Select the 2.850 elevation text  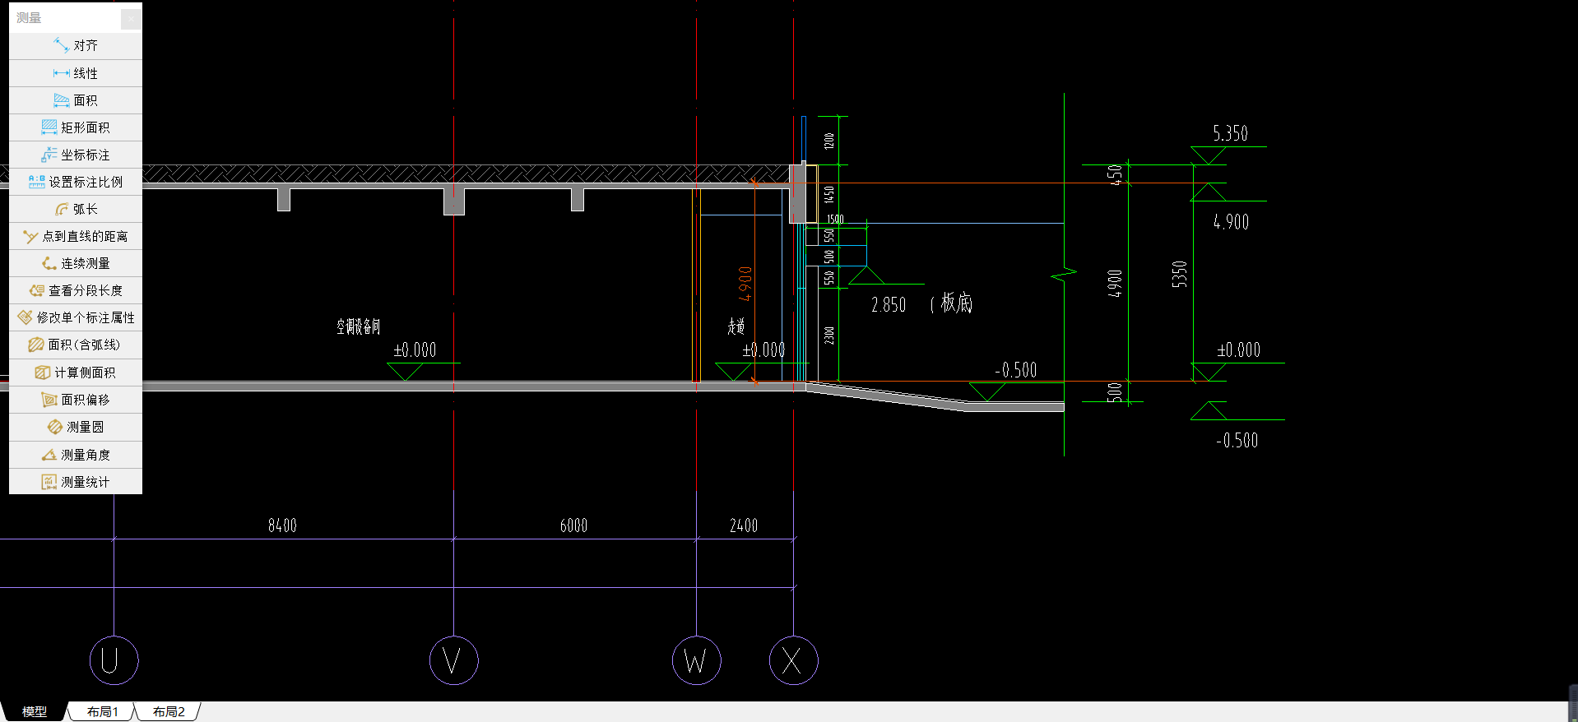889,305
